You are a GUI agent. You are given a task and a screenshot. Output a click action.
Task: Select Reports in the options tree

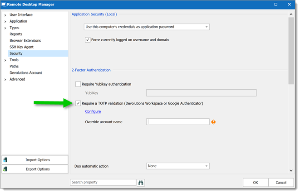pyautogui.click(x=16, y=34)
